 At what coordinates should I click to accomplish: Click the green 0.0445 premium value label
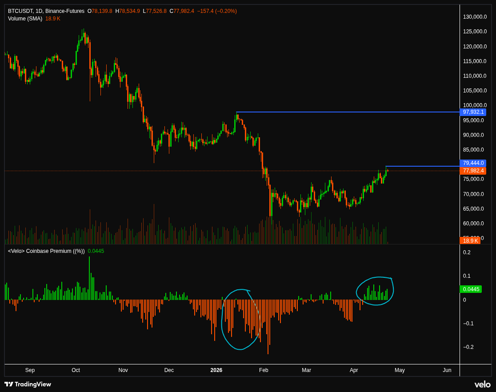(471, 289)
